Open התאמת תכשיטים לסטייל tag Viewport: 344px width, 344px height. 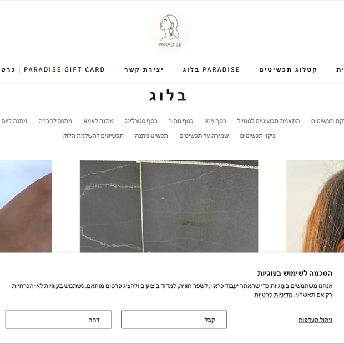tap(269, 121)
